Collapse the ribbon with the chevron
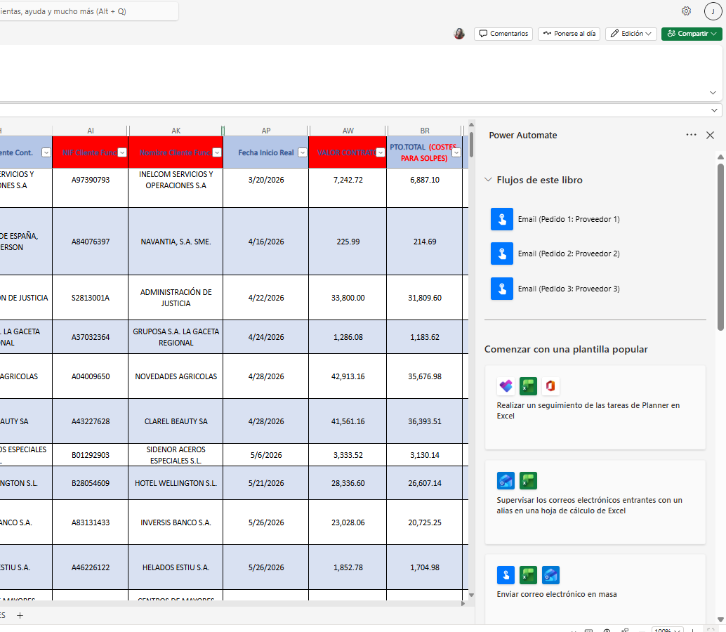 [x=713, y=93]
